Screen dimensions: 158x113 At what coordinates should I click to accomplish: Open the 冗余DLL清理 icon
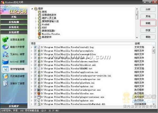[x=5, y=54]
